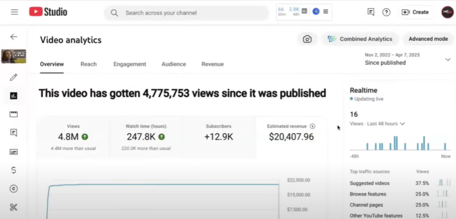This screenshot has width=456, height=219.
Task: Take a snapshot with the camera icon
Action: pos(307,39)
